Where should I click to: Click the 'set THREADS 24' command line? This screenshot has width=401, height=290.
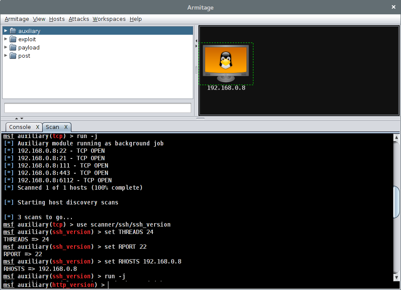78,232
